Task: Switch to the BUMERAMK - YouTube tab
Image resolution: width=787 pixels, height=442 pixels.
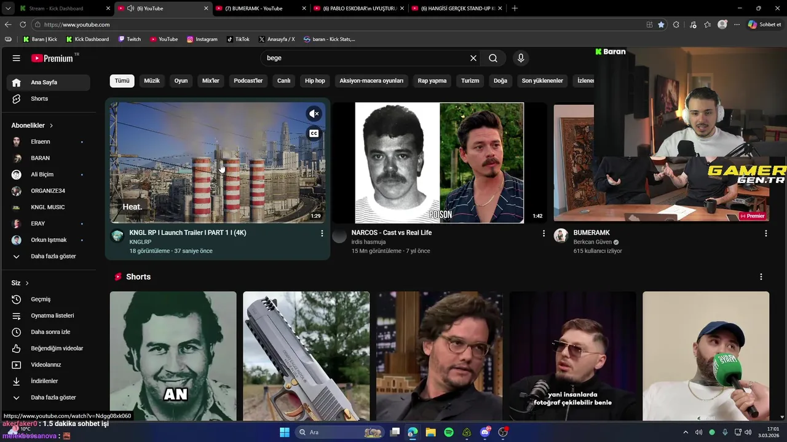Action: [261, 9]
